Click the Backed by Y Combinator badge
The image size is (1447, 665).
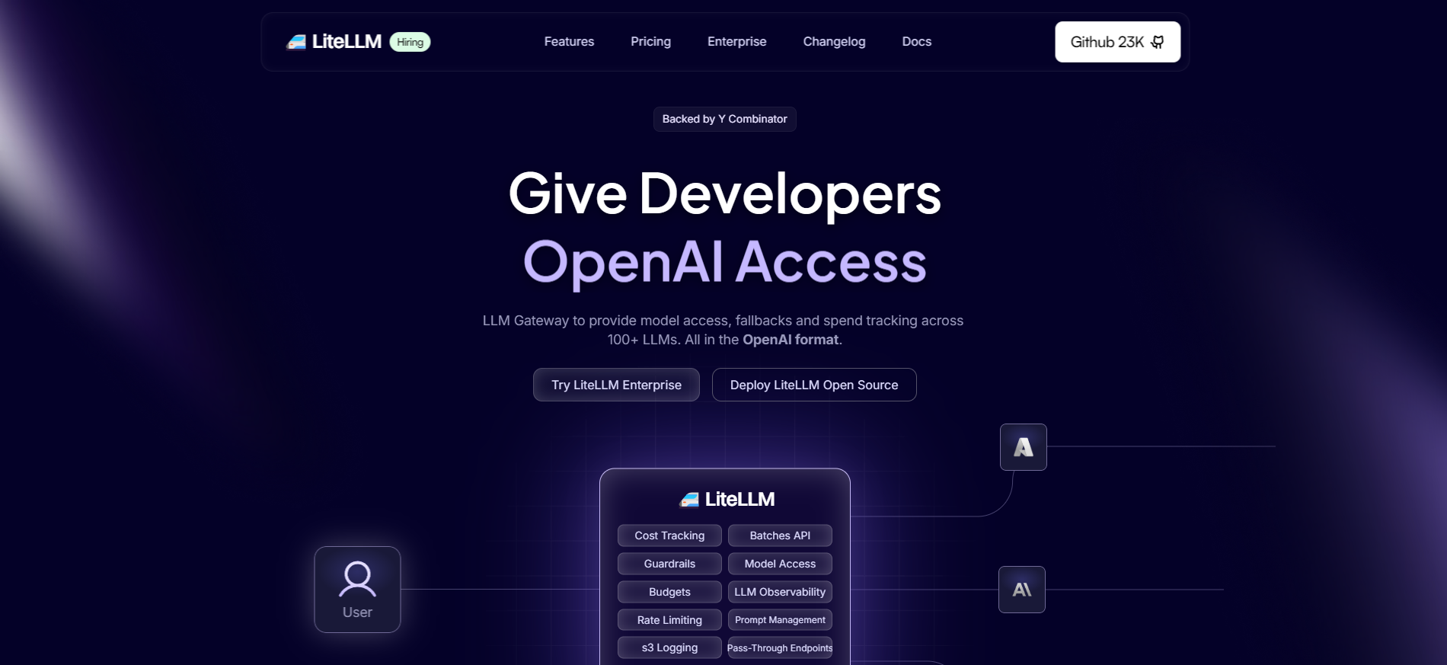coord(724,119)
